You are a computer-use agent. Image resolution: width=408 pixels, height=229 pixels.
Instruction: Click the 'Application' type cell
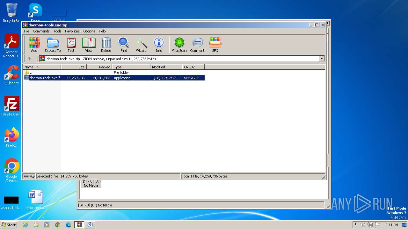(x=122, y=78)
